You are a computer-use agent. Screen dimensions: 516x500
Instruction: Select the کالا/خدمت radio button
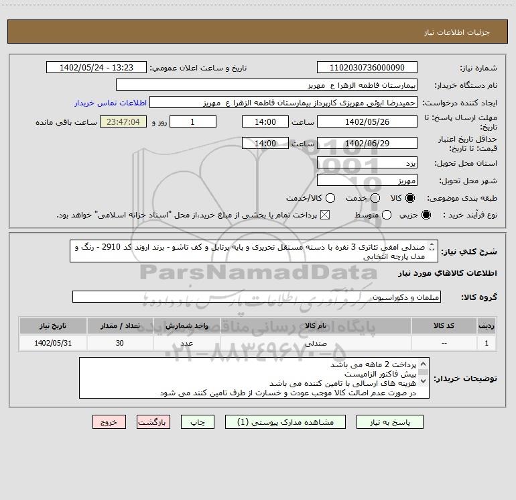coord(330,198)
